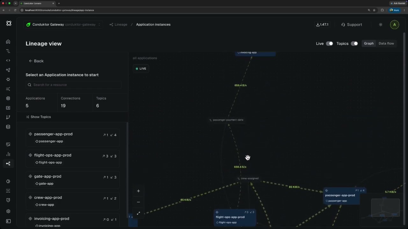Click passenger-app-prod node in graph
Screen dimensions: 408x229
(344, 196)
